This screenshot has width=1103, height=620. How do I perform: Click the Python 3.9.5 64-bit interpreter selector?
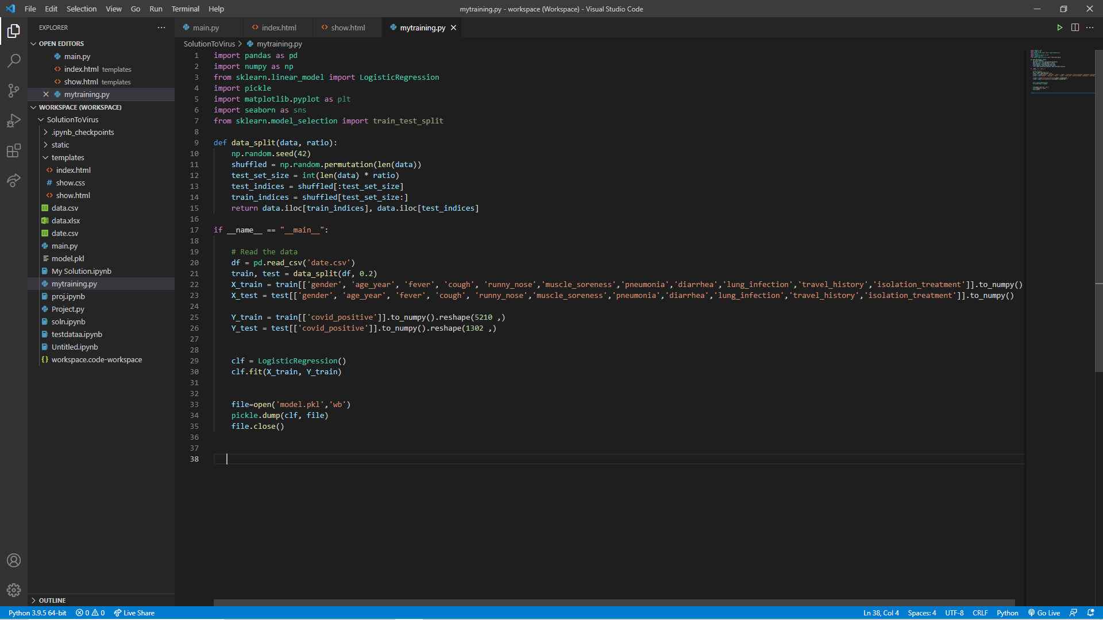pos(37,613)
